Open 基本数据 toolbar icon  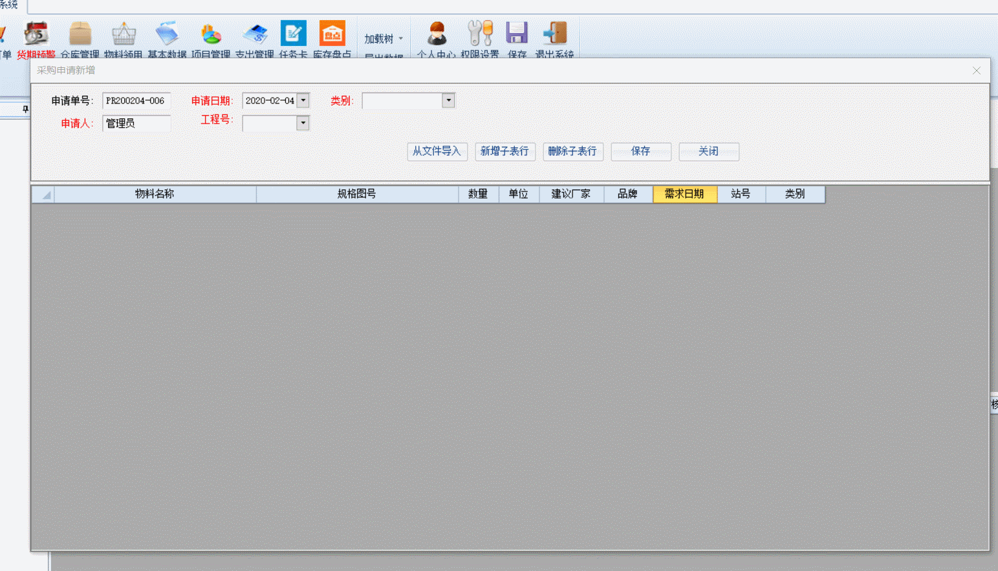(x=167, y=34)
